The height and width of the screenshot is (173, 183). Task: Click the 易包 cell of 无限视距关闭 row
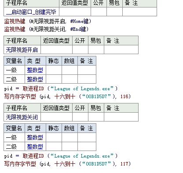(x=96, y=117)
